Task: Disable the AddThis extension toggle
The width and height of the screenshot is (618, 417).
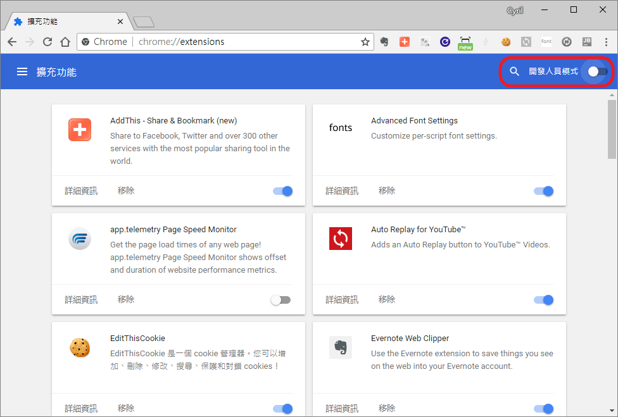Action: point(282,191)
